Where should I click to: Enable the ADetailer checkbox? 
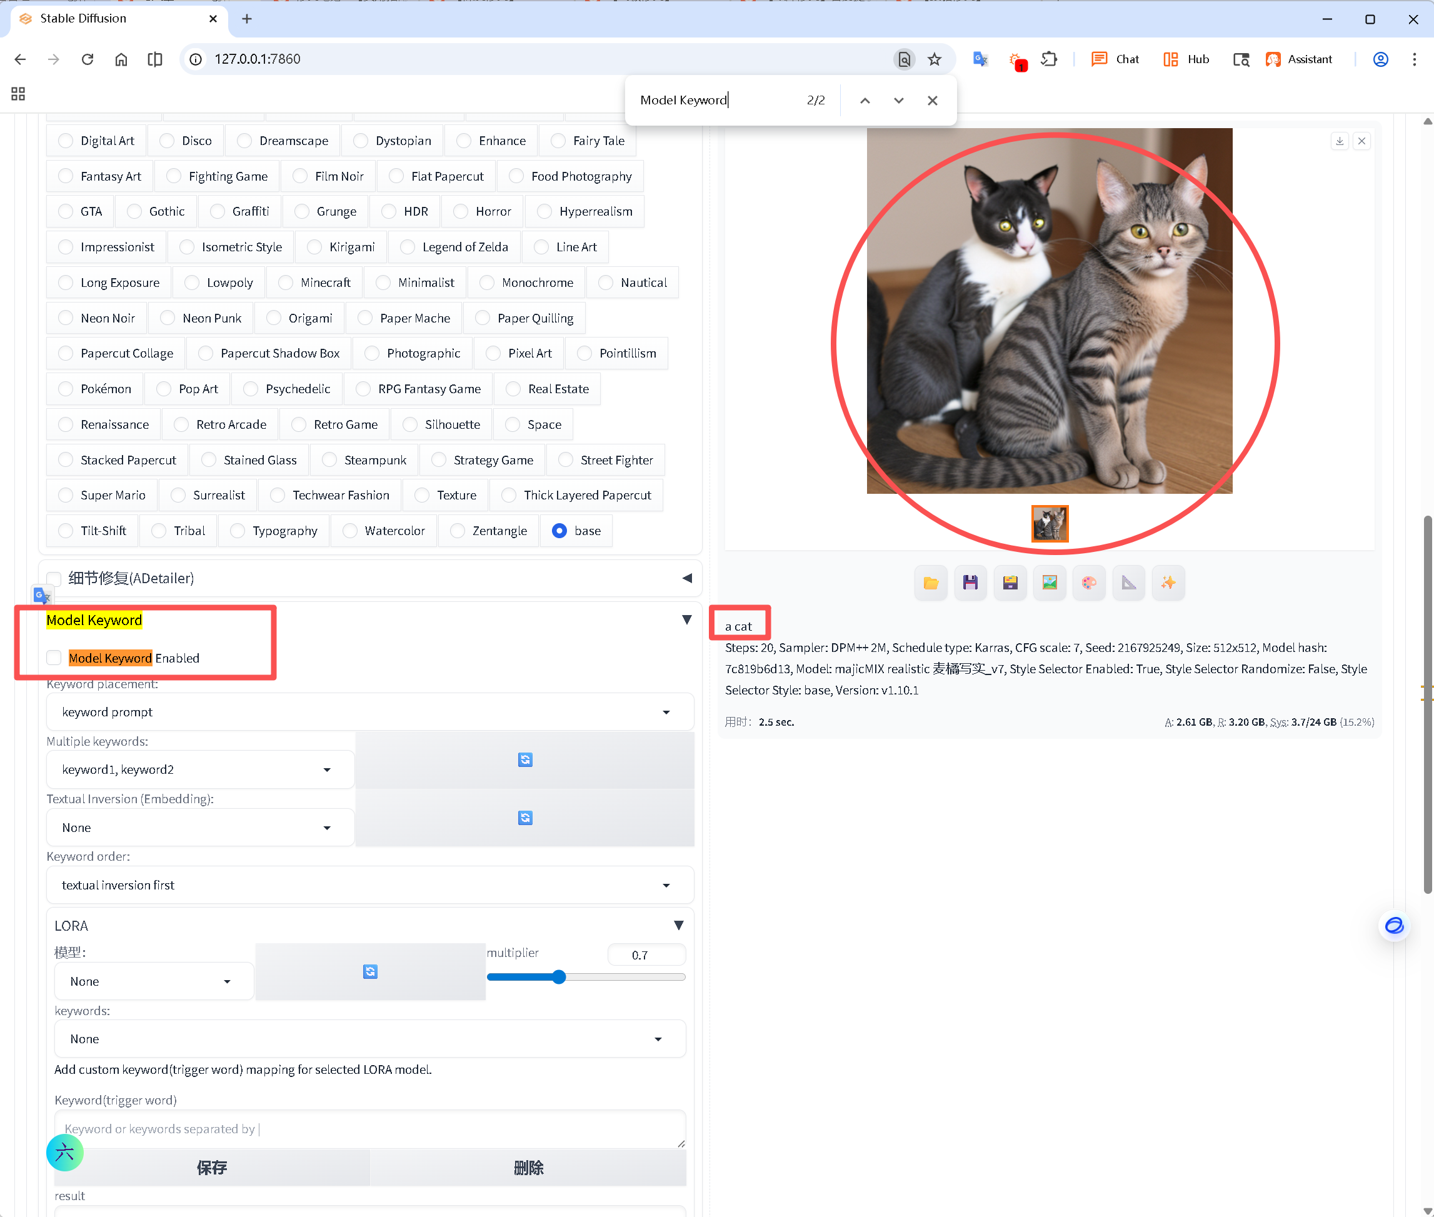click(x=54, y=579)
